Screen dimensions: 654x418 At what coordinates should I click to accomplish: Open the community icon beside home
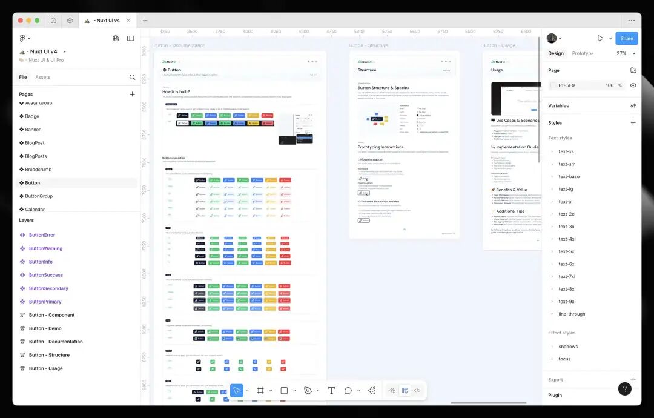[x=70, y=21]
